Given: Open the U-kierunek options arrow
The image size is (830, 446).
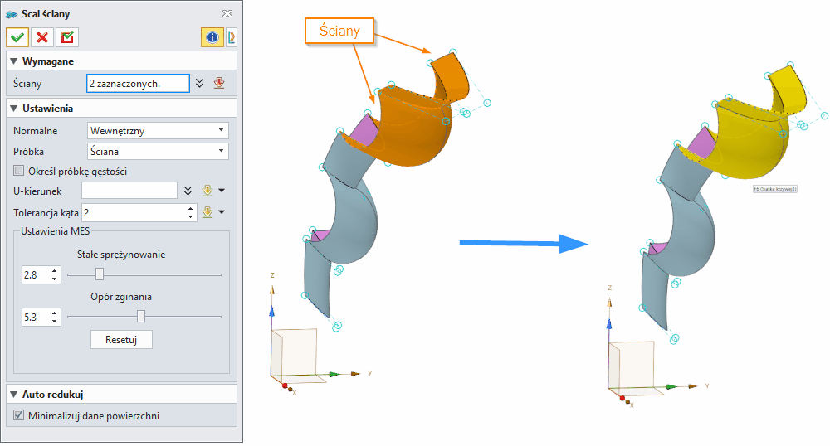Looking at the screenshot, I should click(x=222, y=190).
